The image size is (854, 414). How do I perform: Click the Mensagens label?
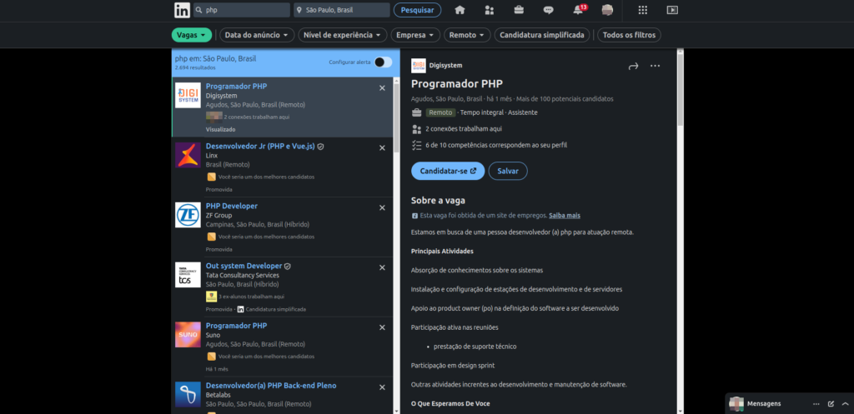coord(764,404)
